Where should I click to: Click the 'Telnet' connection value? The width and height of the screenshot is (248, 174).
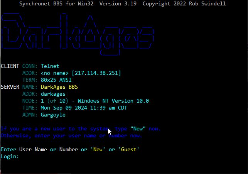pyautogui.click(x=50, y=66)
